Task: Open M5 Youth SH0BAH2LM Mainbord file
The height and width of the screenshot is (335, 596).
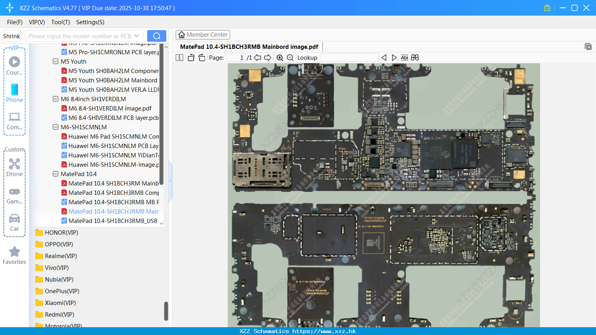Action: click(x=110, y=80)
